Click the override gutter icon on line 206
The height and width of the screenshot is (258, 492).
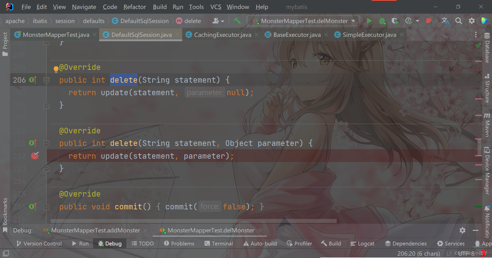click(33, 80)
